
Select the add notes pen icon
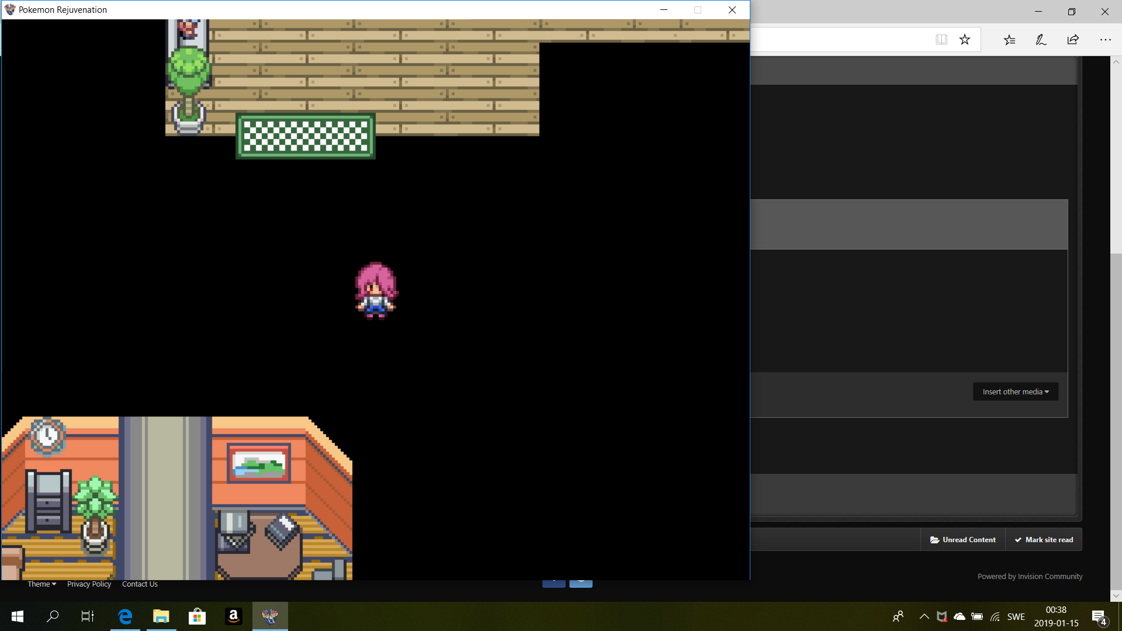[x=1041, y=40]
